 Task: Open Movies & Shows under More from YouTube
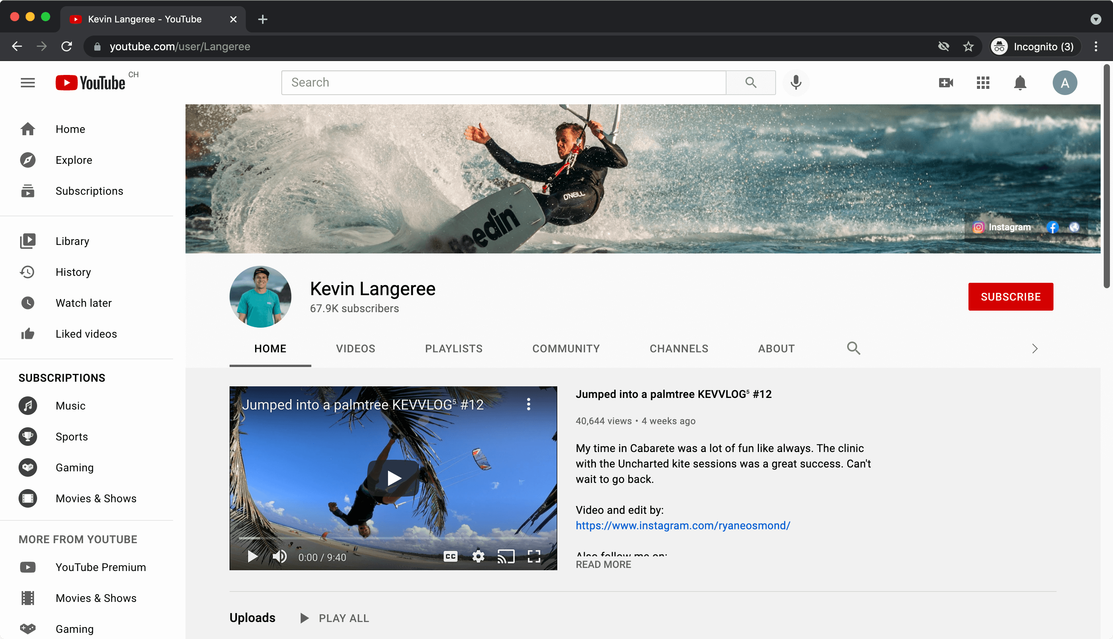87,598
